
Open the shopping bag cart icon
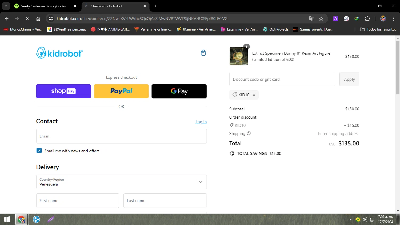[x=203, y=53]
